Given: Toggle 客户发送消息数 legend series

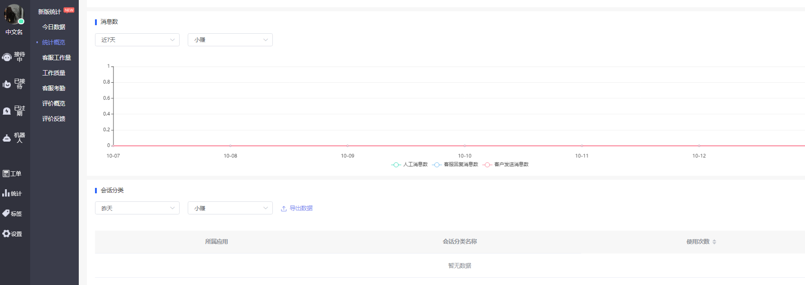Looking at the screenshot, I should (505, 165).
